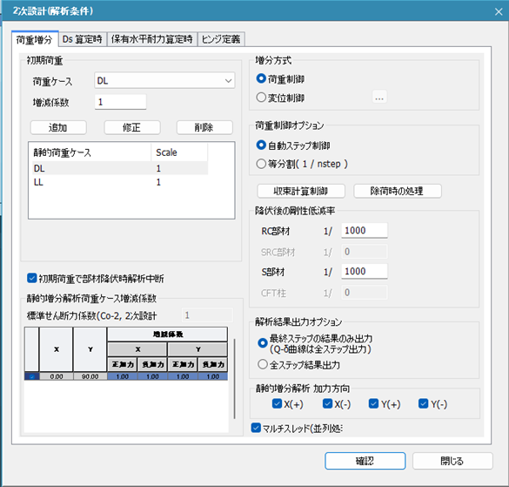Toggle 初期荷重で部材降伏時解析中断 checkbox

tap(32, 278)
